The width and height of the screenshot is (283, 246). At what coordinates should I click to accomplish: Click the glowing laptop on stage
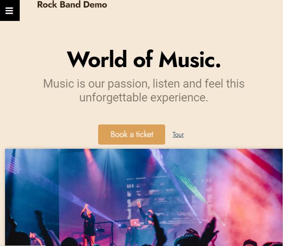tap(135, 223)
